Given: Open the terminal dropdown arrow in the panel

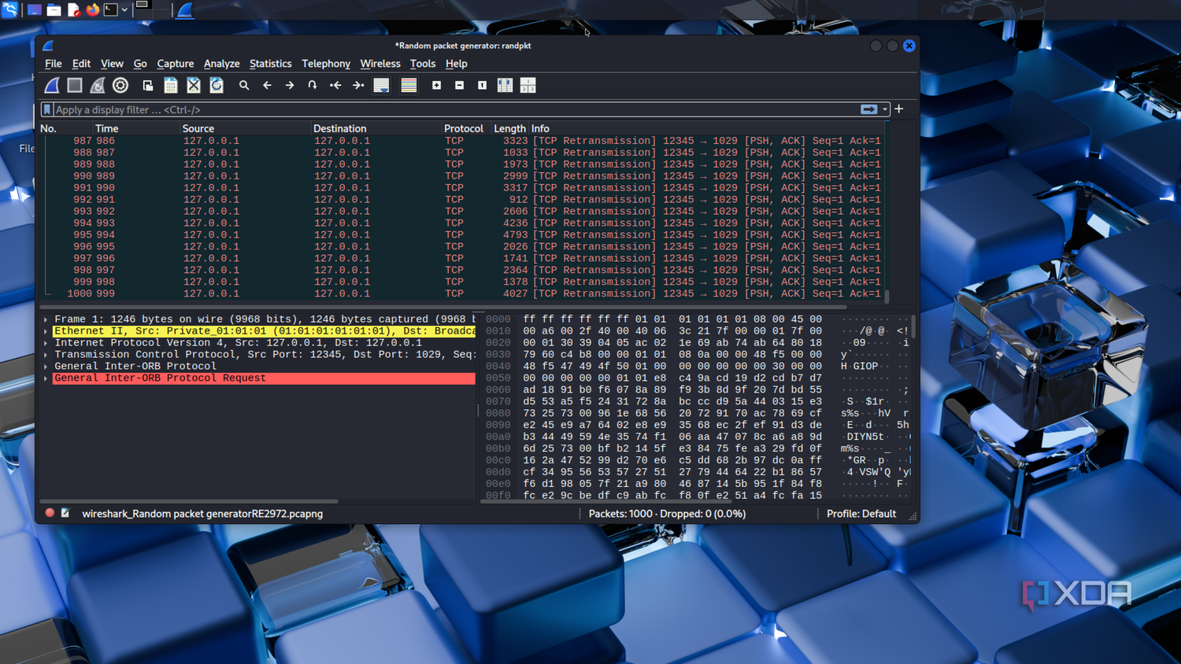Looking at the screenshot, I should (124, 10).
